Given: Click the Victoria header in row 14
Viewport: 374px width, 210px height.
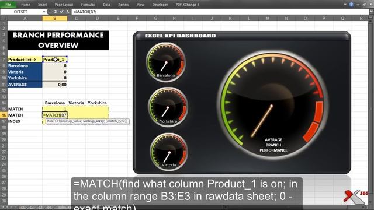Looking at the screenshot, I should (77, 103).
